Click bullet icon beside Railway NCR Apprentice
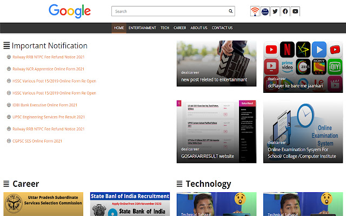 click(x=9, y=69)
